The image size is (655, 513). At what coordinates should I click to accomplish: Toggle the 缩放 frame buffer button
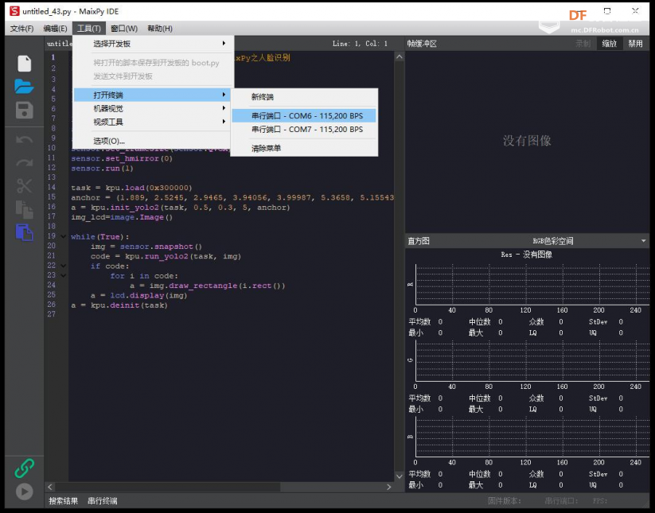pos(609,44)
